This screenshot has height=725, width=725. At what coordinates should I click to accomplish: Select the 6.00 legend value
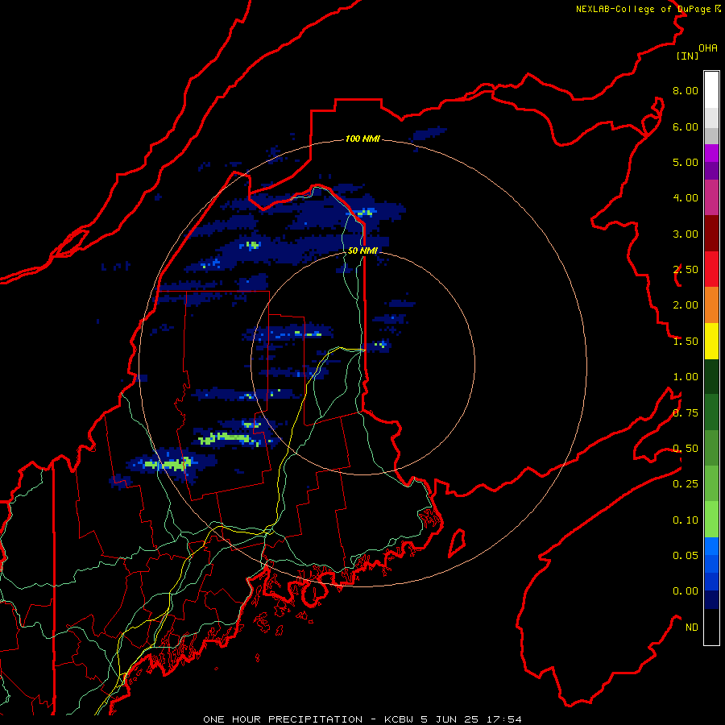point(686,126)
